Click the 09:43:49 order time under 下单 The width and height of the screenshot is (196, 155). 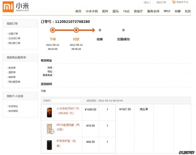[53, 49]
